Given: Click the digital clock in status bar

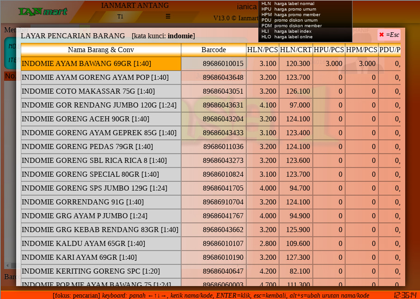Looking at the screenshot, I should coord(405,295).
